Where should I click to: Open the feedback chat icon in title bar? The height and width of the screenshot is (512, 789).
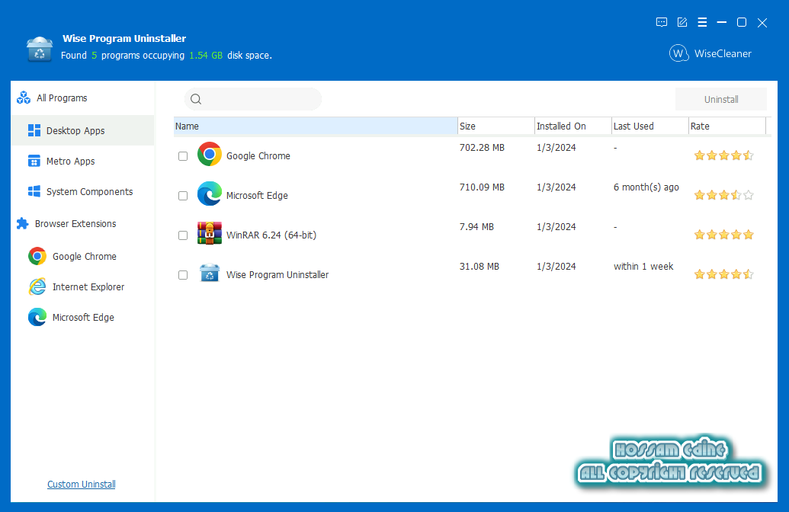coord(662,22)
